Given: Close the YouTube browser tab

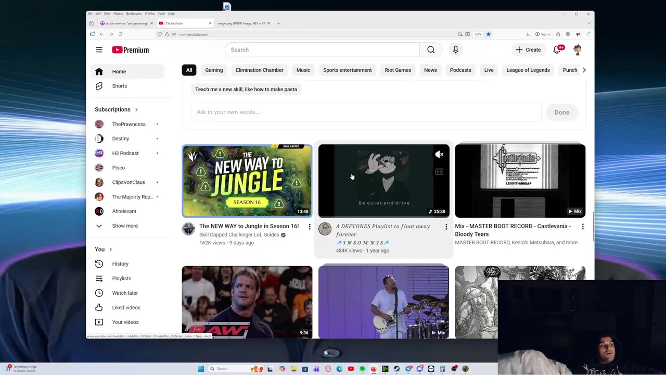Looking at the screenshot, I should [x=210, y=23].
